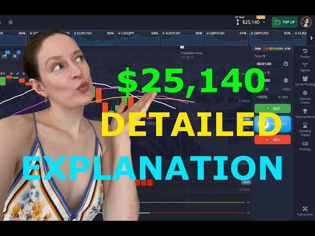Click the $1,860 payout value
The height and width of the screenshot is (236, 315).
click(x=283, y=97)
